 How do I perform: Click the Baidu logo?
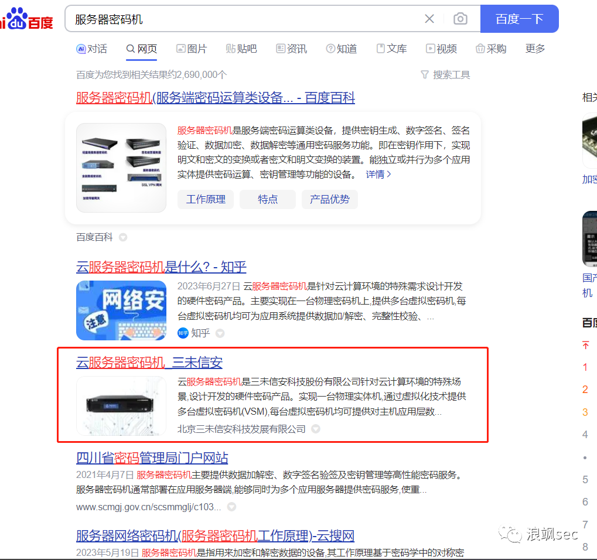click(26, 19)
